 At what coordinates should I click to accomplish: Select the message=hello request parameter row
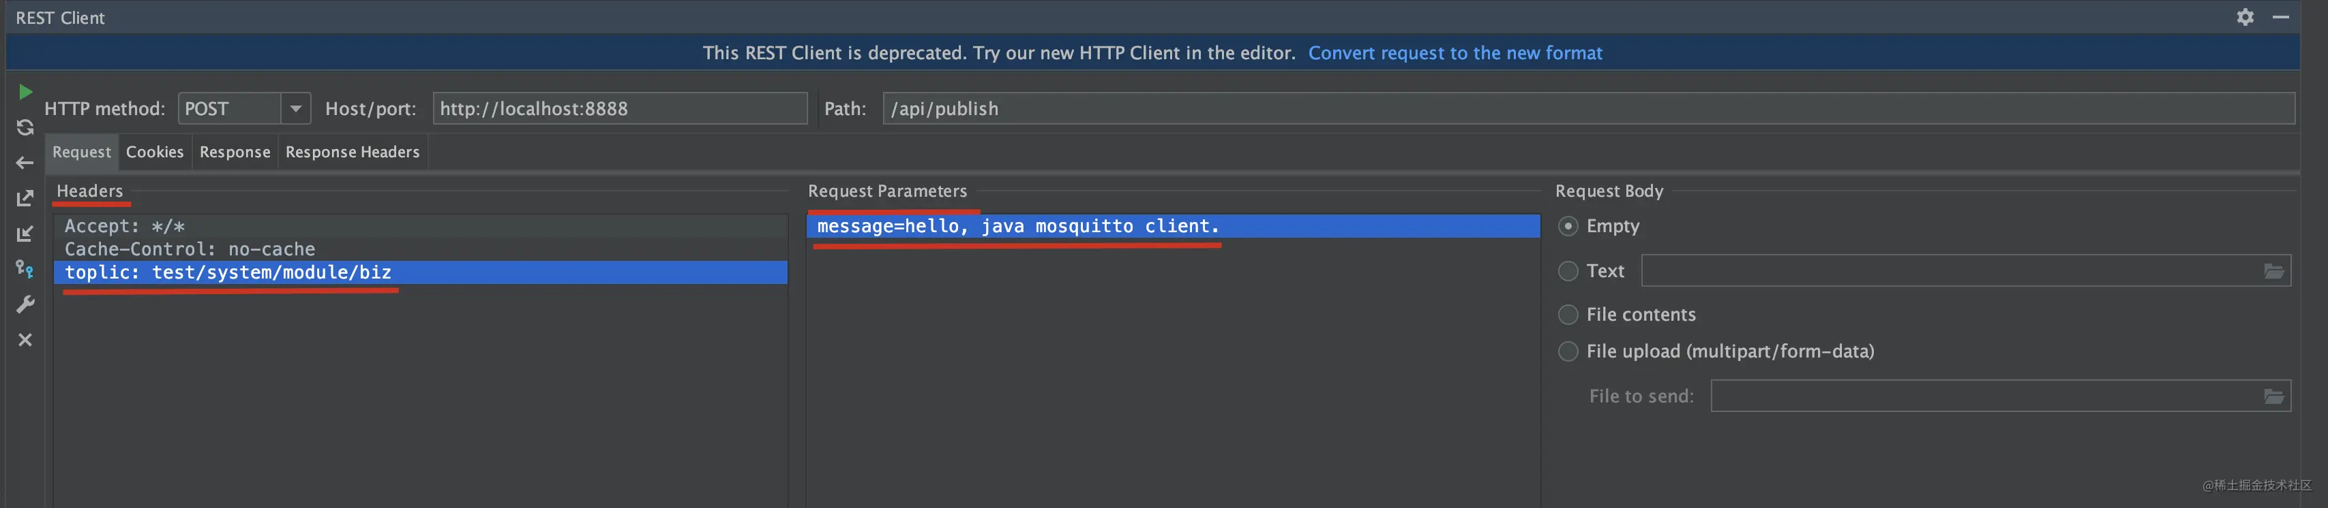point(1173,227)
